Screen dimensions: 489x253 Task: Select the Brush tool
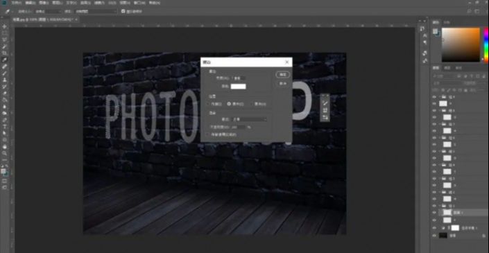[4, 73]
